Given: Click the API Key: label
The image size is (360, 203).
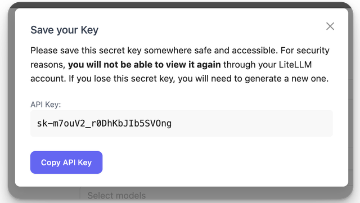Looking at the screenshot, I should [x=46, y=105].
